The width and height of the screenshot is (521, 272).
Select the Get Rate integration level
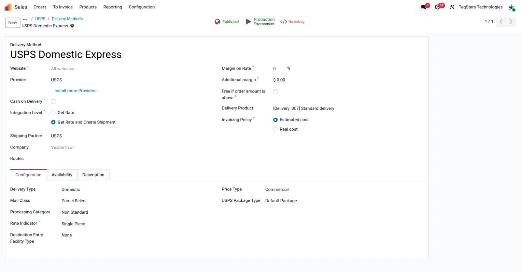[53, 113]
